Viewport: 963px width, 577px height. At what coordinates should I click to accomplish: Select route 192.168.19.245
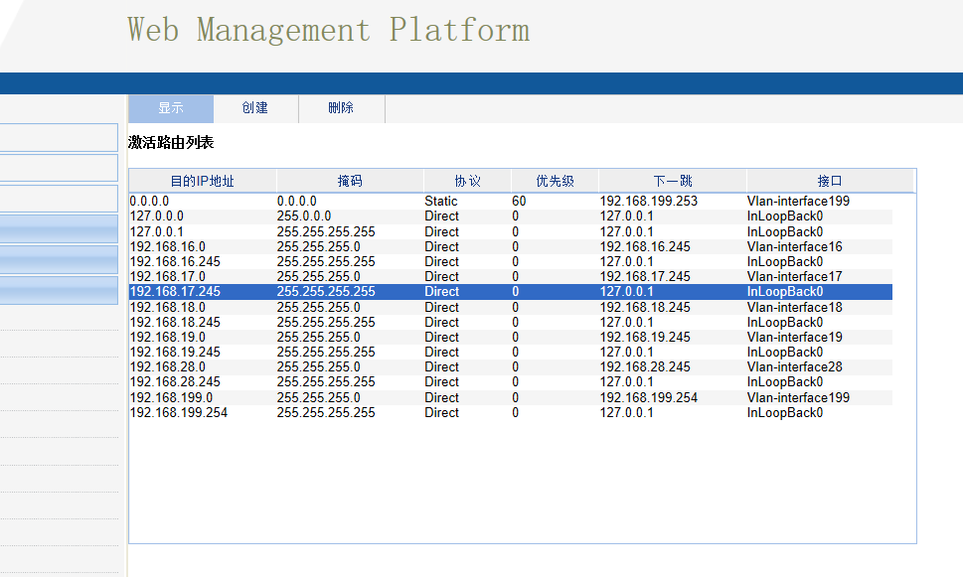tap(175, 353)
